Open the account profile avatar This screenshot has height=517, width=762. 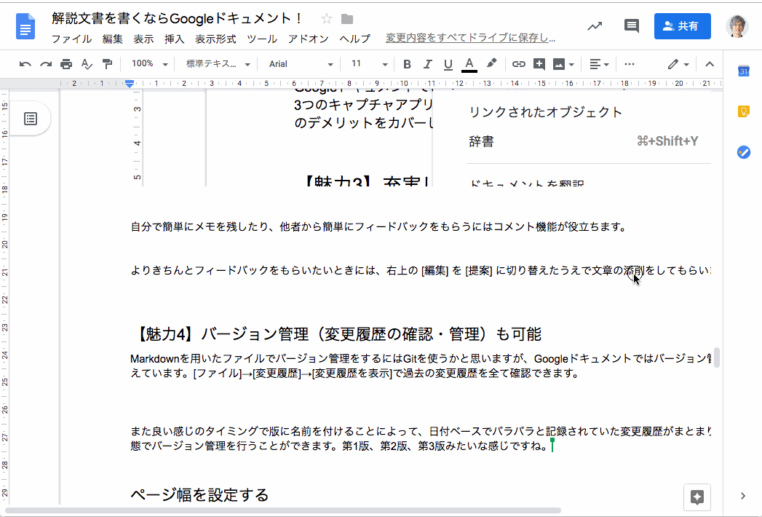tap(737, 26)
